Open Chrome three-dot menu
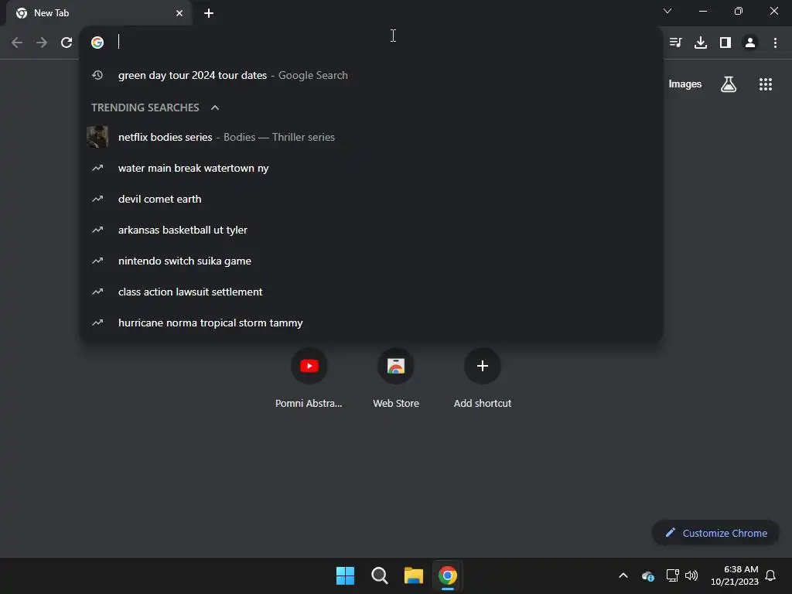792x594 pixels. [x=775, y=43]
